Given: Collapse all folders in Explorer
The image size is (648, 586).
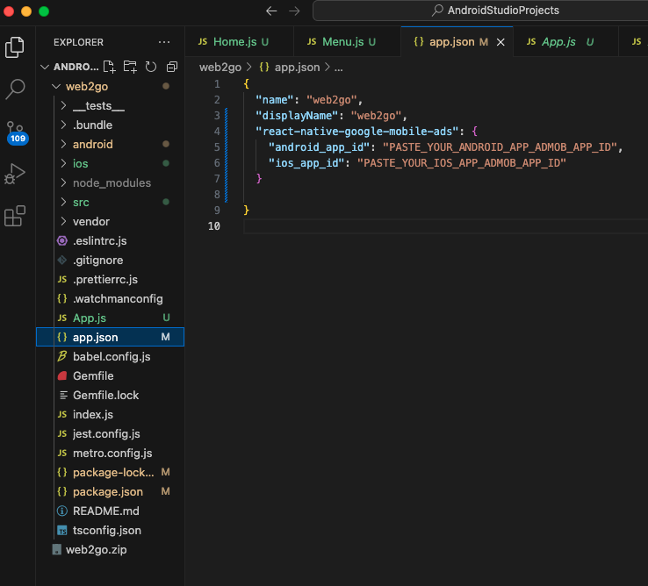Looking at the screenshot, I should pyautogui.click(x=171, y=67).
